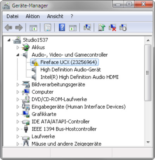Open the Ansicht menu

point(55,16)
